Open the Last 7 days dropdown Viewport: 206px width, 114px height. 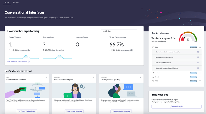pyautogui.click(x=119, y=31)
